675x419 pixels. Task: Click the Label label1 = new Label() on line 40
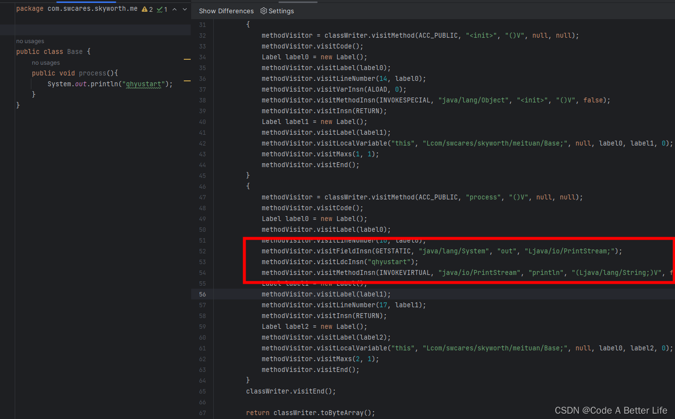tap(314, 122)
